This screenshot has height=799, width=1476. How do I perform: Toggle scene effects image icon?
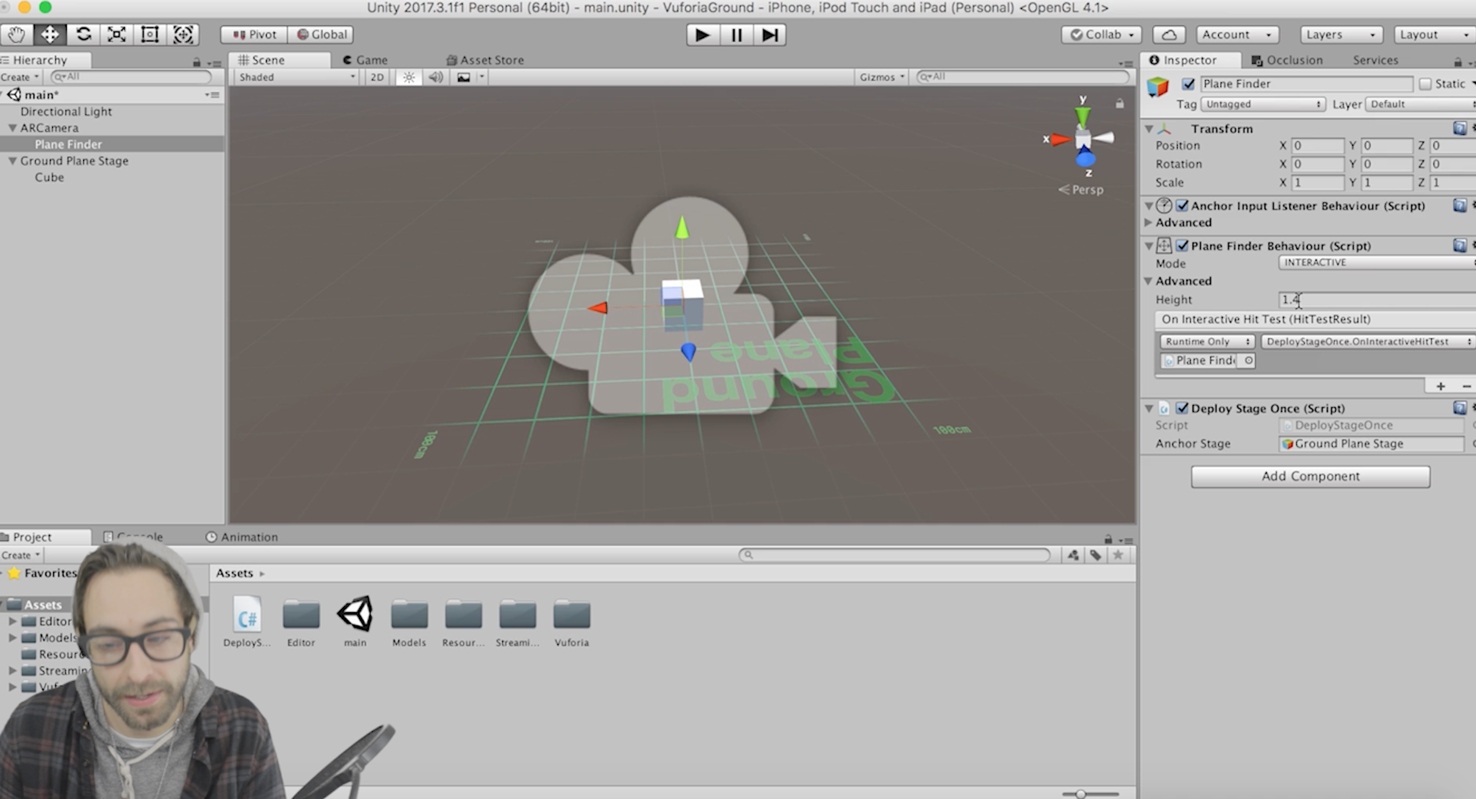[464, 77]
